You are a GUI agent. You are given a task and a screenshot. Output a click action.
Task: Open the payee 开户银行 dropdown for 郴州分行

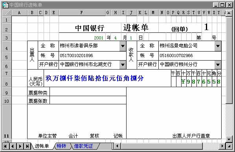218,65
